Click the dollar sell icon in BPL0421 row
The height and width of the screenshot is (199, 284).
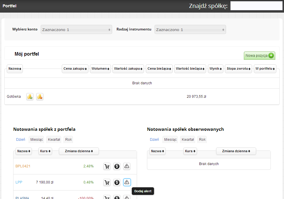[x=117, y=166]
